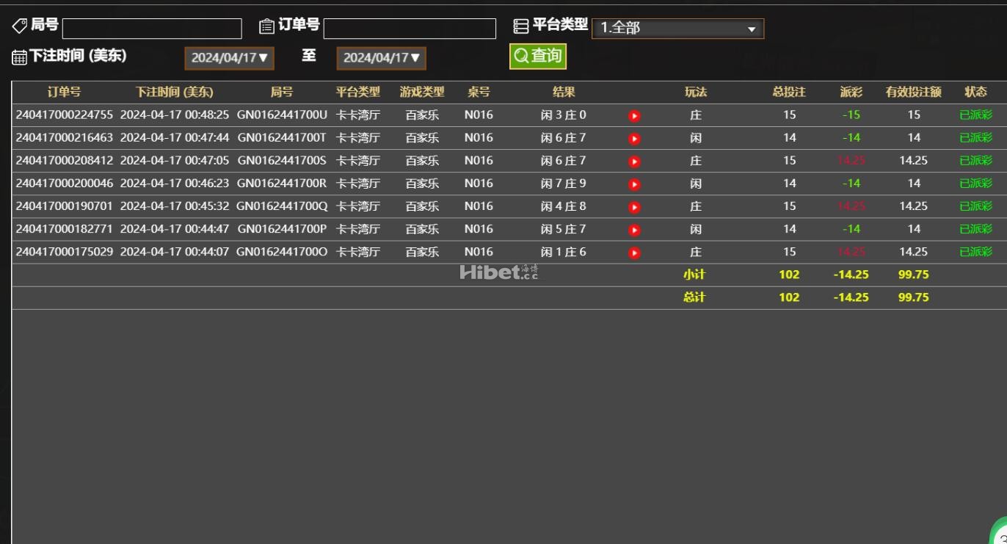The width and height of the screenshot is (1007, 544).
Task: Click the 查询 search button
Action: coord(538,56)
